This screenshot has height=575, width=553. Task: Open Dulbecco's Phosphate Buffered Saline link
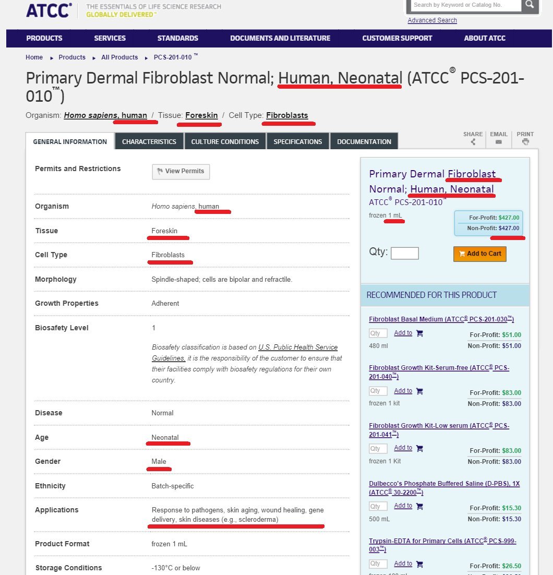(444, 488)
